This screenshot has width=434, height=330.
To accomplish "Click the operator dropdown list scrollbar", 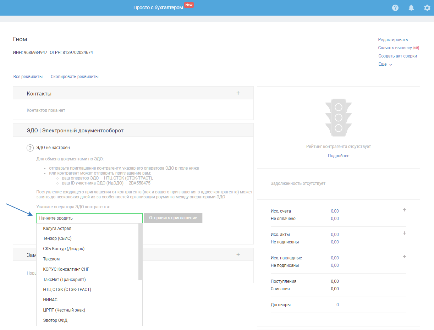I will (x=140, y=252).
